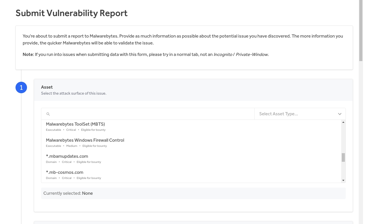This screenshot has height=224, width=365.
Task: Click the asset list scrollbar thumb
Action: point(343,157)
